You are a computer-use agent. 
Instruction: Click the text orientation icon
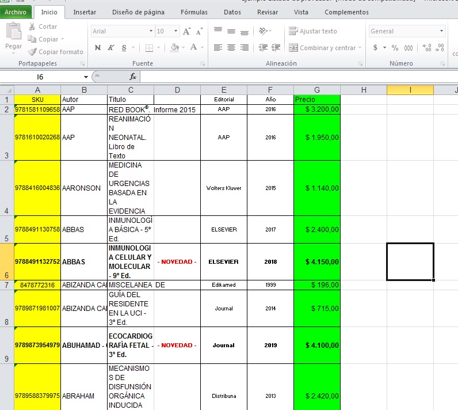[263, 31]
